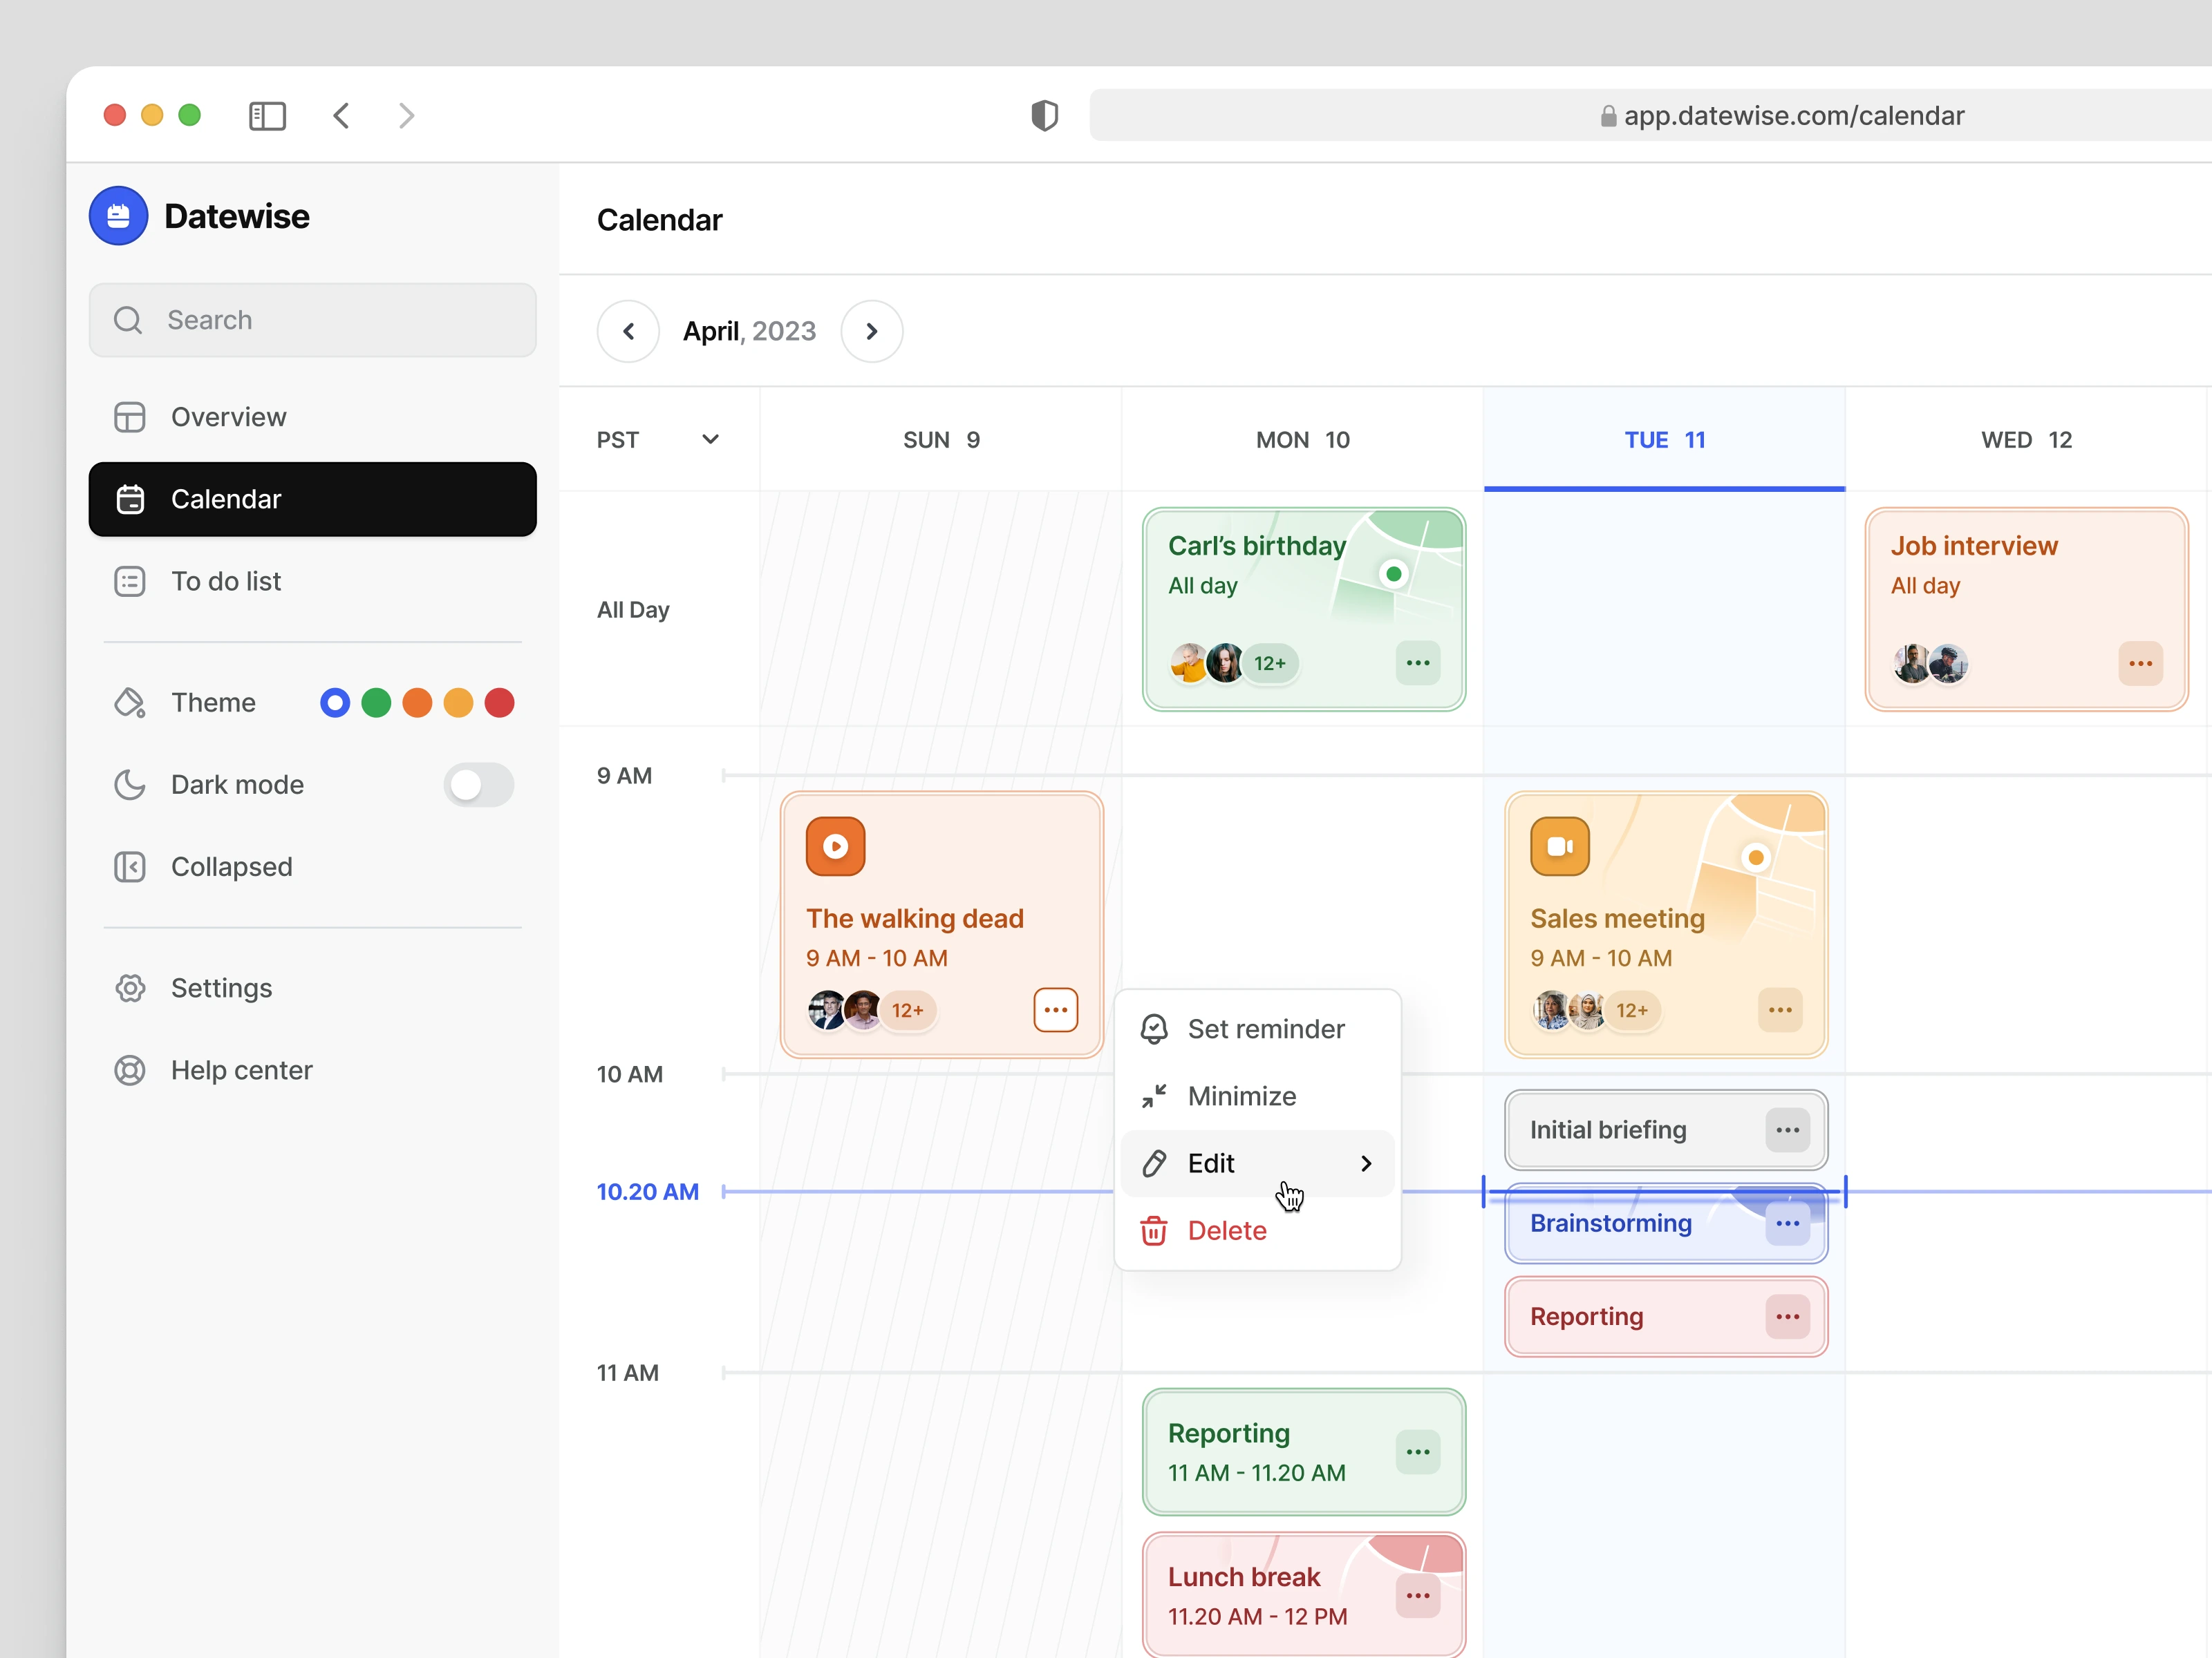Select the green theme color
Viewport: 2212px width, 1658px height.
pos(376,703)
